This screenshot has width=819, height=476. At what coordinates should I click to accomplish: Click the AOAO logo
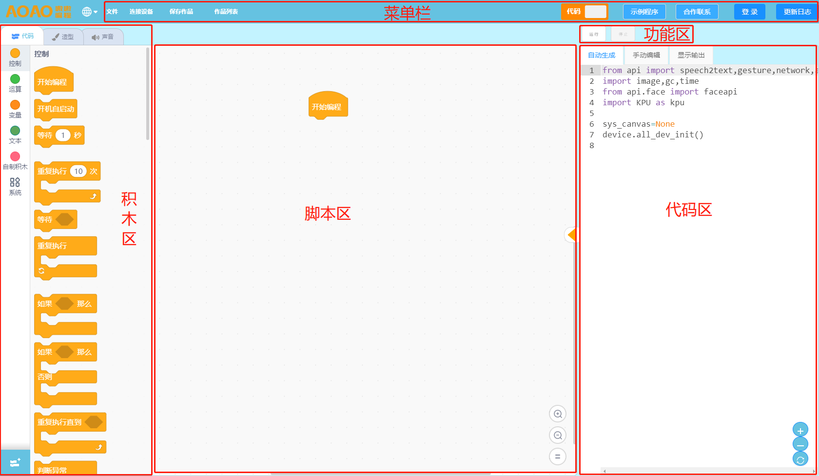pyautogui.click(x=39, y=12)
